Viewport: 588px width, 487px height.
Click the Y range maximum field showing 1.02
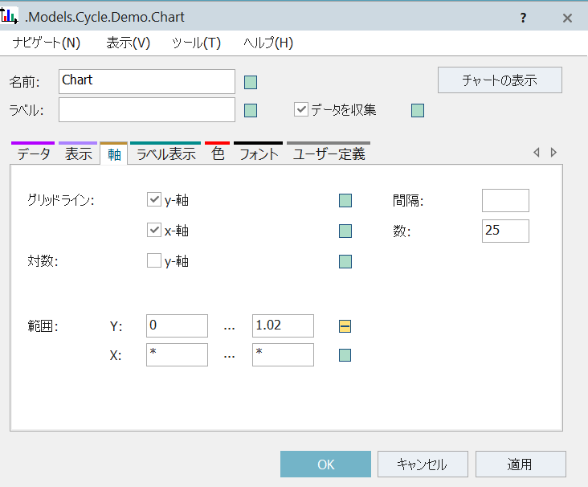point(283,325)
